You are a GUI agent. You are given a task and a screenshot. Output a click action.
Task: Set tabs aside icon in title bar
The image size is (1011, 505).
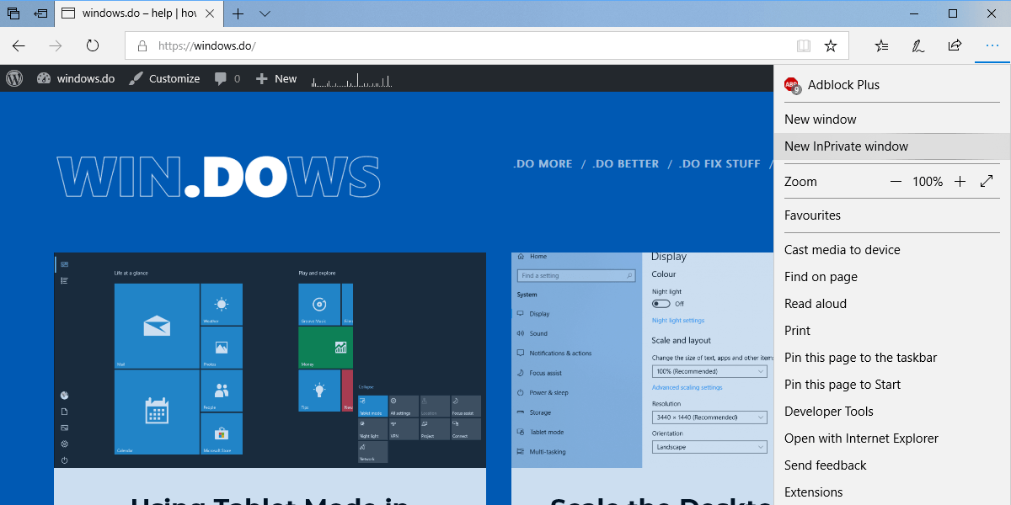click(40, 13)
